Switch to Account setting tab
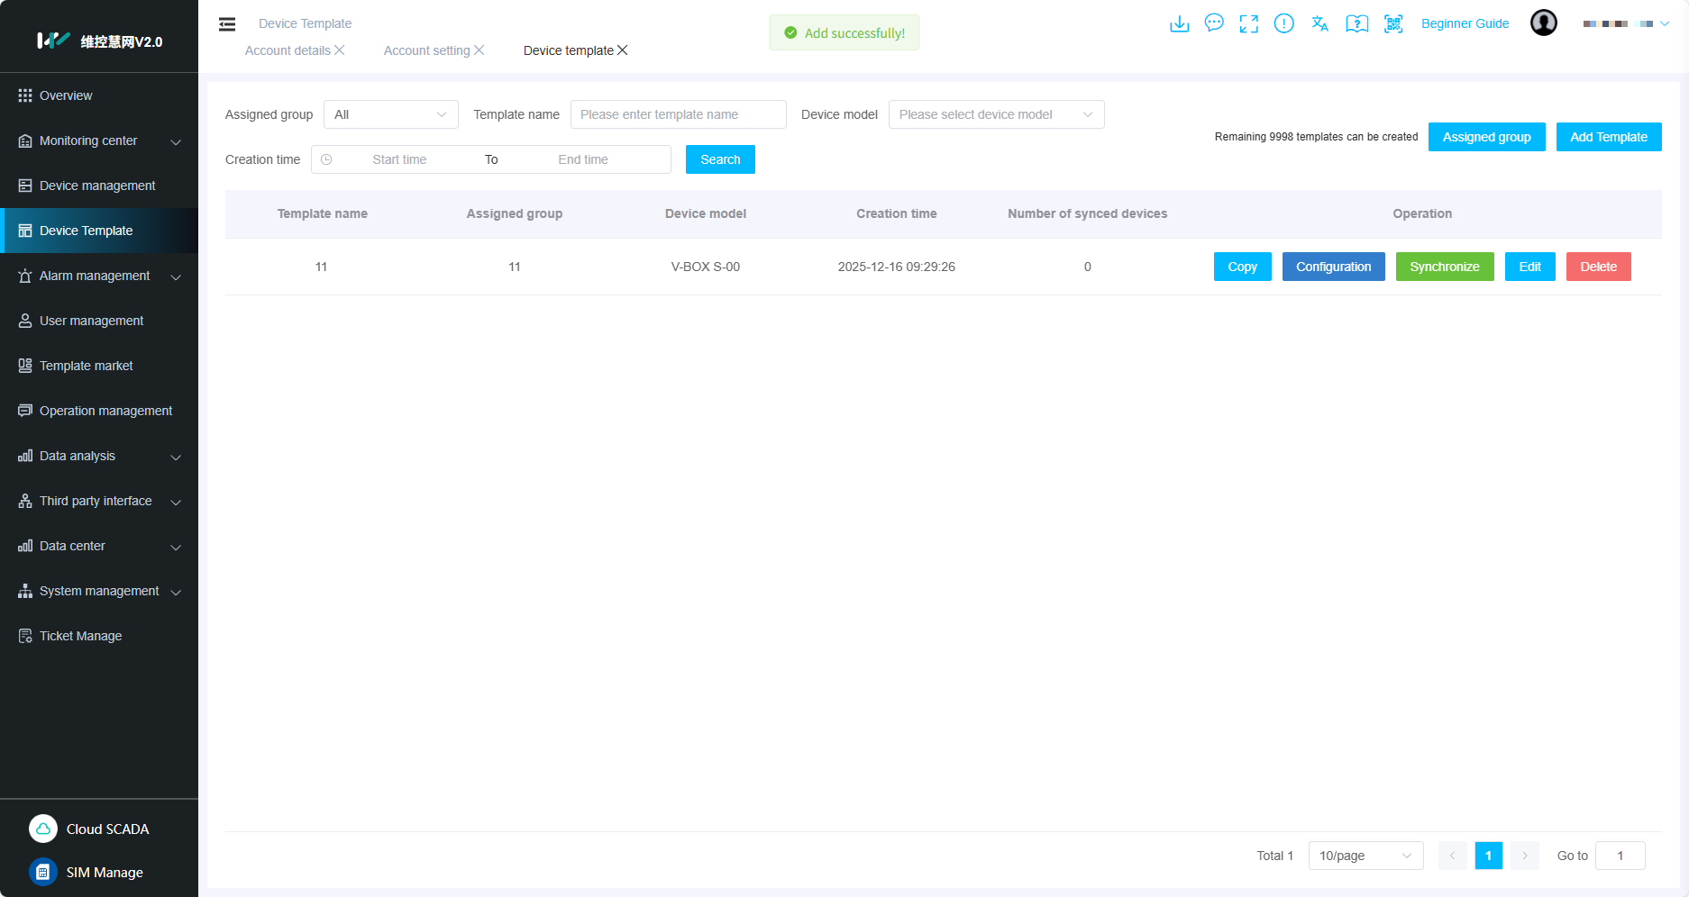The width and height of the screenshot is (1689, 897). pyautogui.click(x=426, y=50)
